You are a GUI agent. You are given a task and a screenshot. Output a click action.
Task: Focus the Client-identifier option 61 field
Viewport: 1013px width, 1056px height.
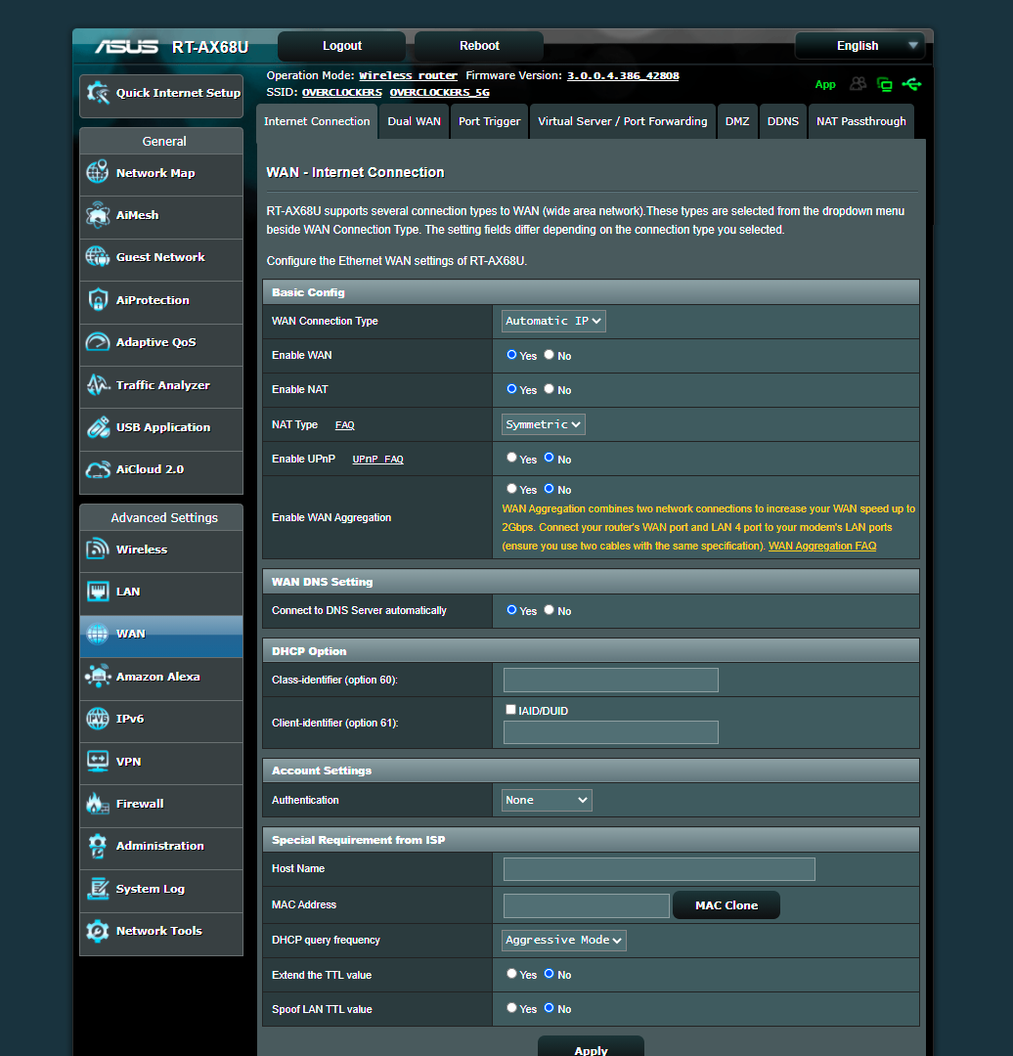point(611,732)
